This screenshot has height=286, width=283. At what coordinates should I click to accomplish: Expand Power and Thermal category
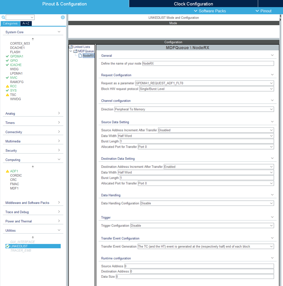(59, 221)
